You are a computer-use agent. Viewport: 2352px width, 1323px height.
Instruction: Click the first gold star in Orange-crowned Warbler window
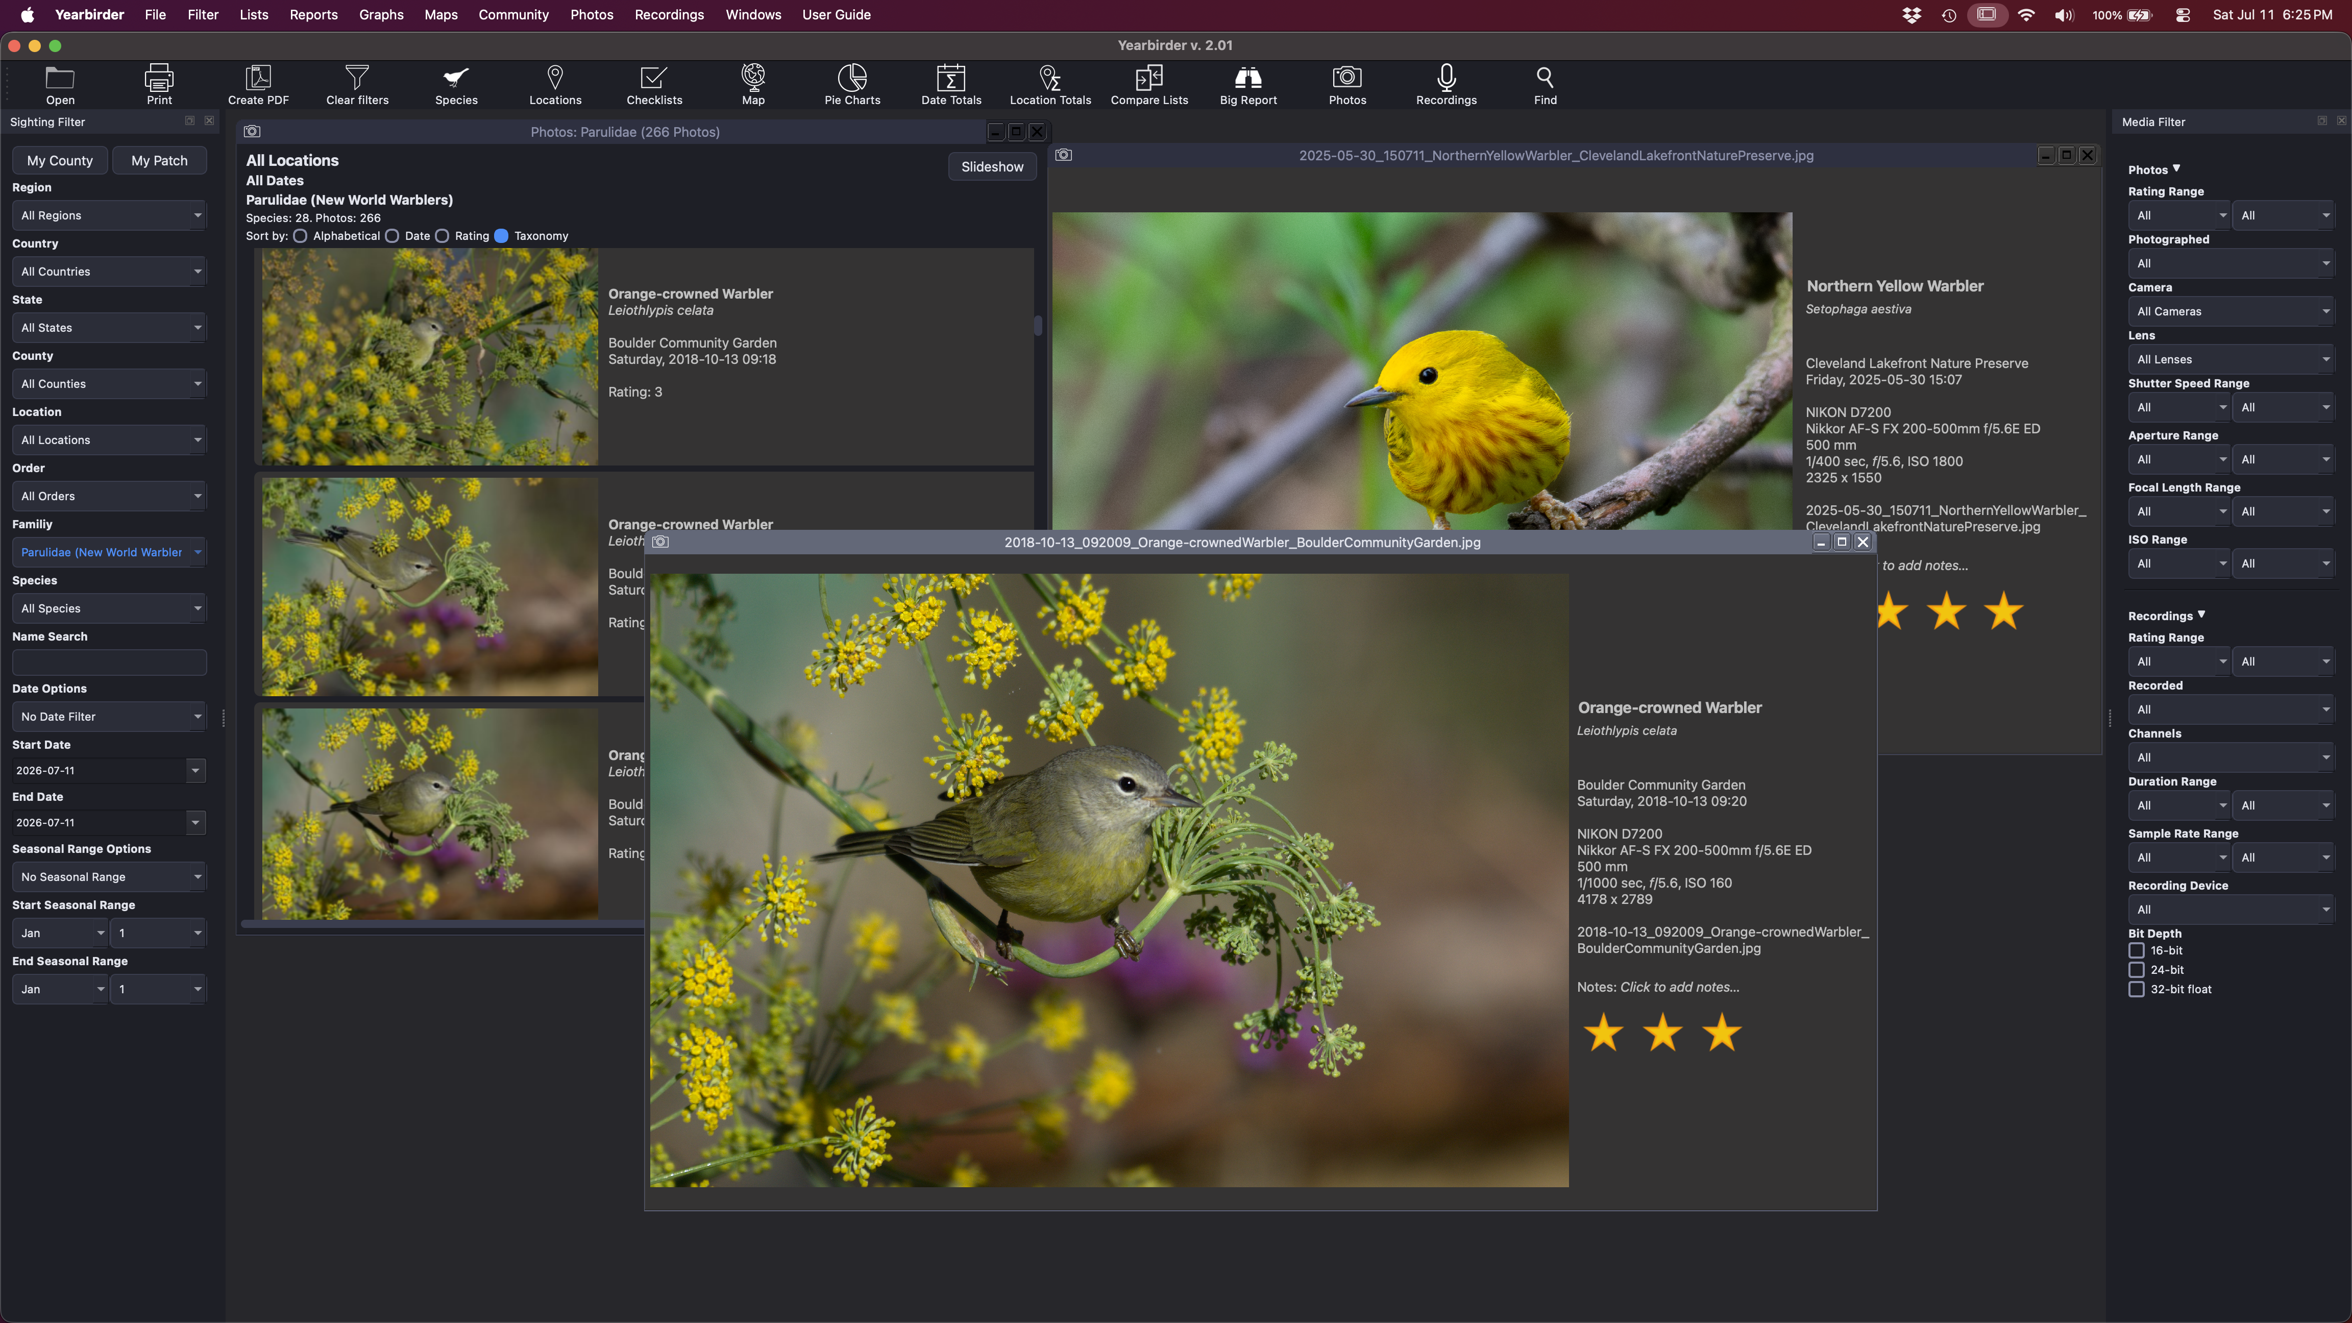pos(1603,1033)
